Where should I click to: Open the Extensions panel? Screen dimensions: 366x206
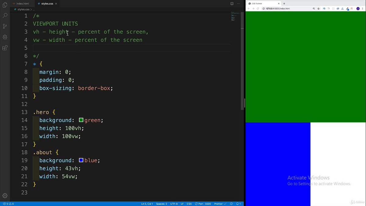coord(5,48)
